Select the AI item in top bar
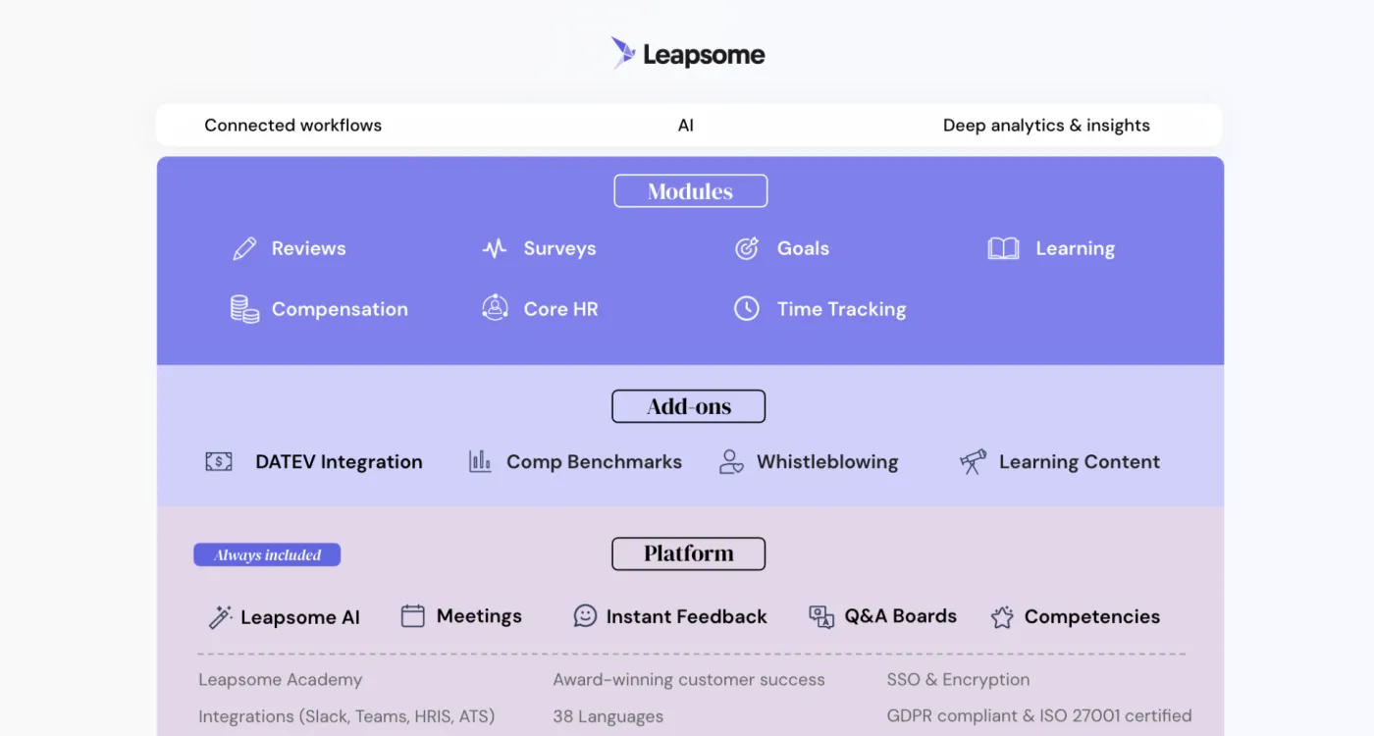Viewport: 1374px width, 736px height. (686, 125)
